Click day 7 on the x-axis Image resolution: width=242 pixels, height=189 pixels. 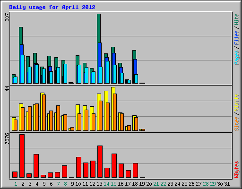click(x=58, y=184)
